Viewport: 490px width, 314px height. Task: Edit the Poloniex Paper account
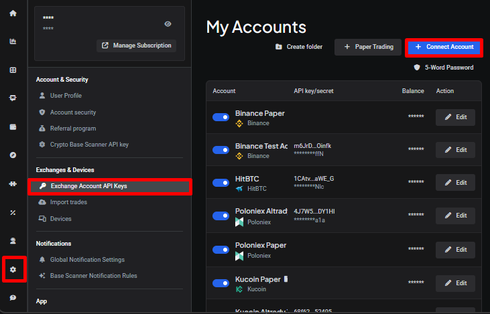[x=455, y=250]
